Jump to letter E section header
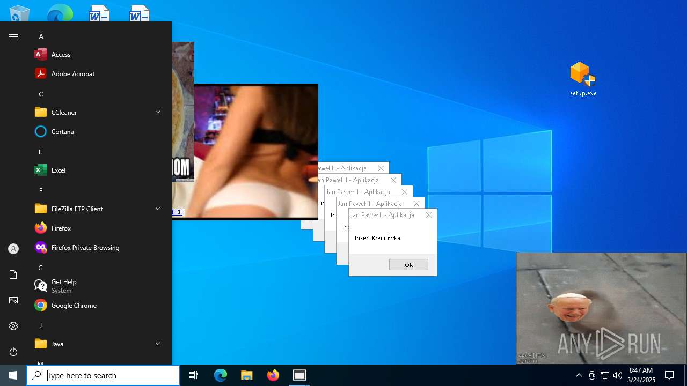 [x=40, y=152]
